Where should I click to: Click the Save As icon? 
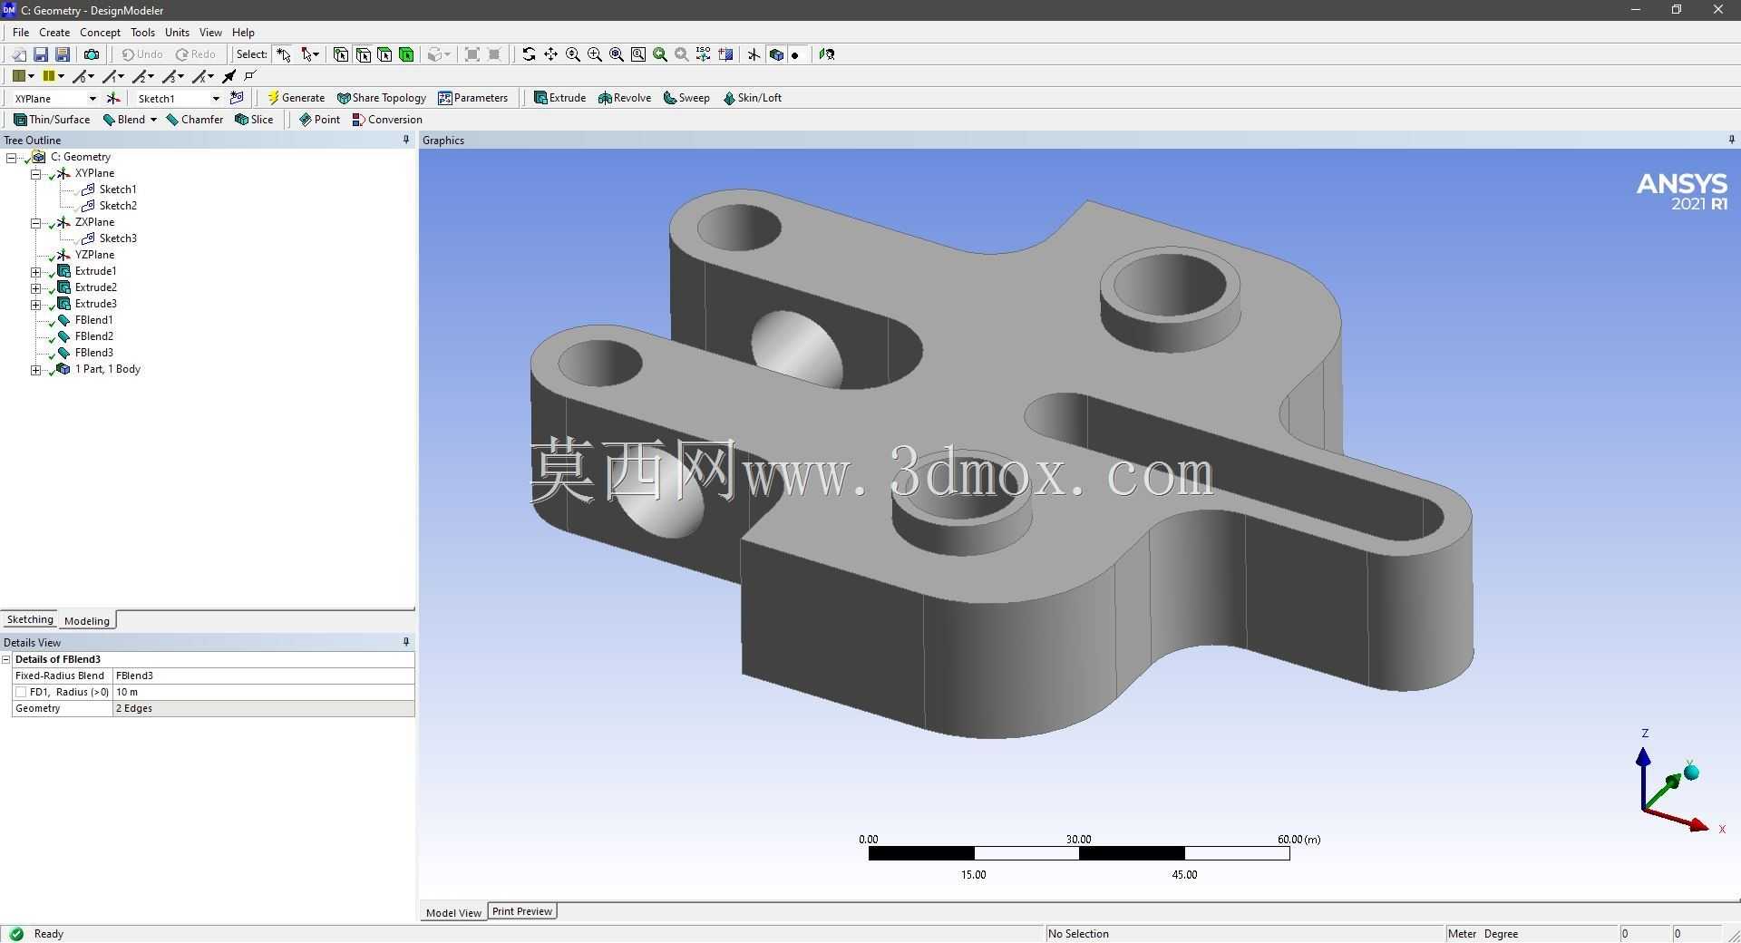(x=63, y=54)
